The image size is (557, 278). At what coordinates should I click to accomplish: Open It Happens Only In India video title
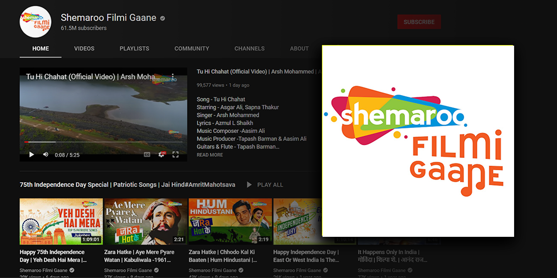392,256
